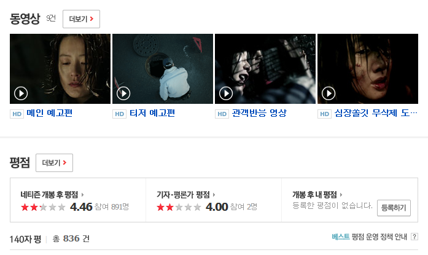Open the 메인 예고편 title link
This screenshot has width=428, height=255.
(x=49, y=113)
